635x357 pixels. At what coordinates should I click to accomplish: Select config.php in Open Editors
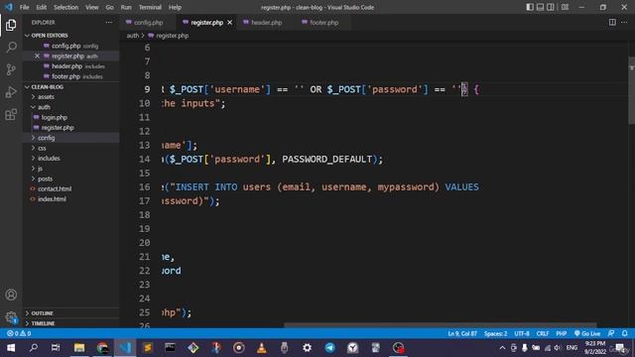point(70,46)
